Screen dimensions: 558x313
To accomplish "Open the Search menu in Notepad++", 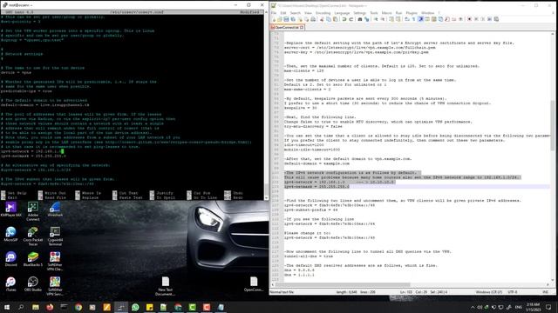I will click(x=295, y=13).
